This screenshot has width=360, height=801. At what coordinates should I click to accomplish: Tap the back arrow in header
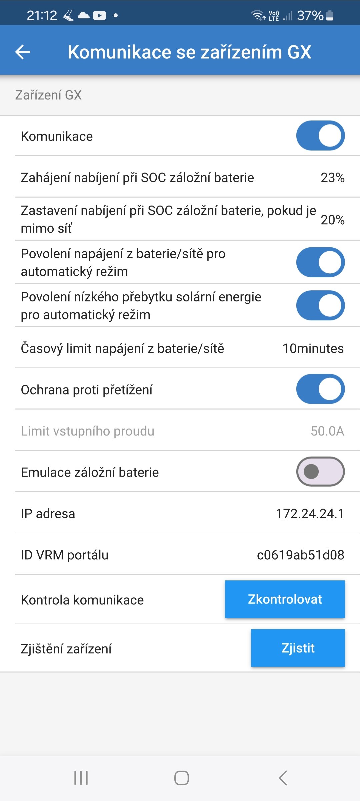point(23,52)
